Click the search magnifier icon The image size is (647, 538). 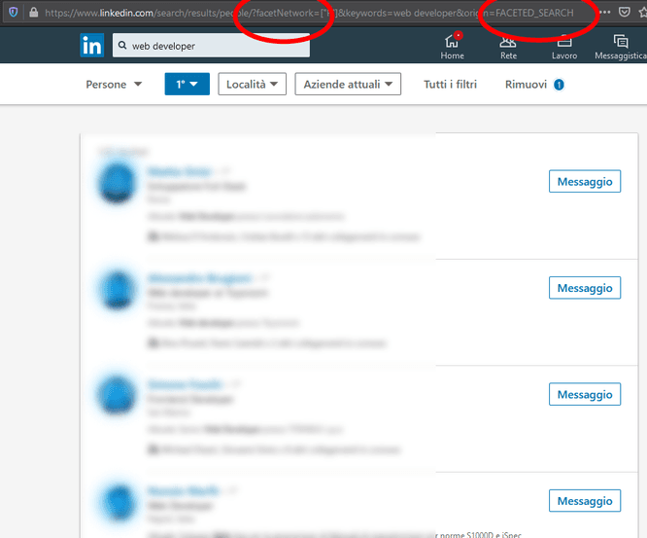pyautogui.click(x=122, y=45)
